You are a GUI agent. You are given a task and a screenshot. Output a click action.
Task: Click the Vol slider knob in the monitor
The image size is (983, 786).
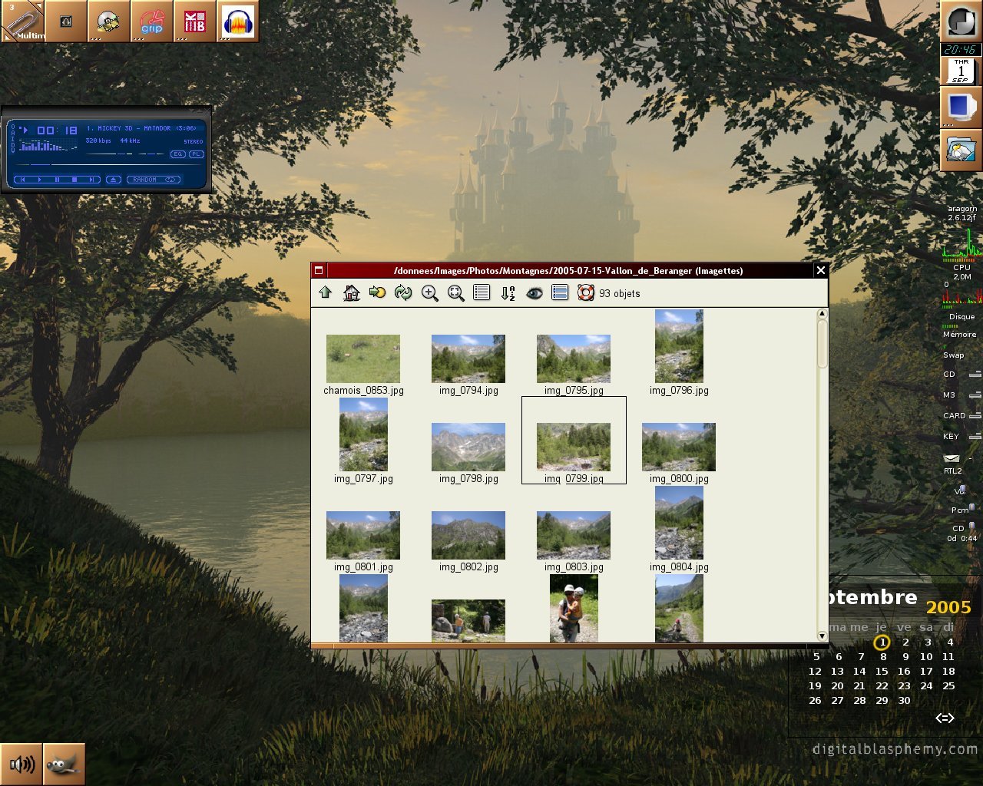963,488
